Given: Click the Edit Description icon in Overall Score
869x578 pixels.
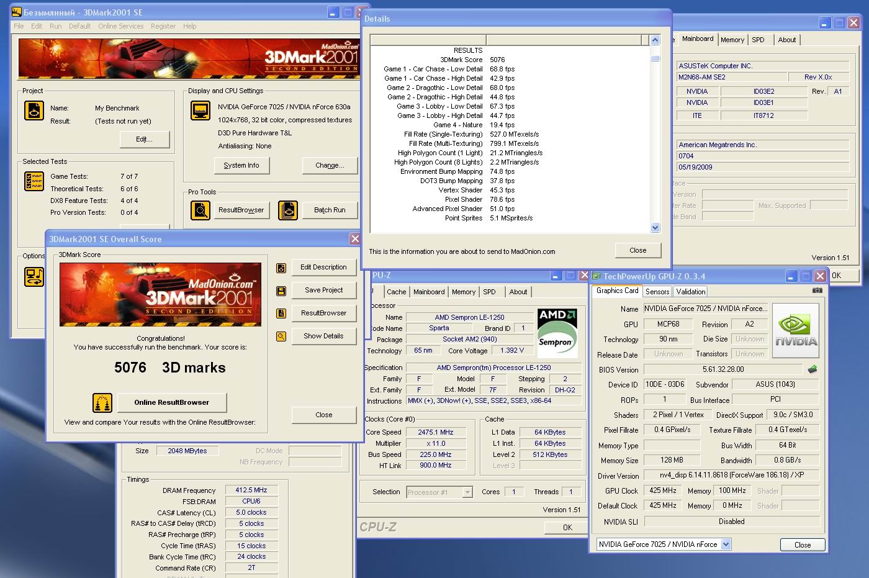Looking at the screenshot, I should [281, 268].
